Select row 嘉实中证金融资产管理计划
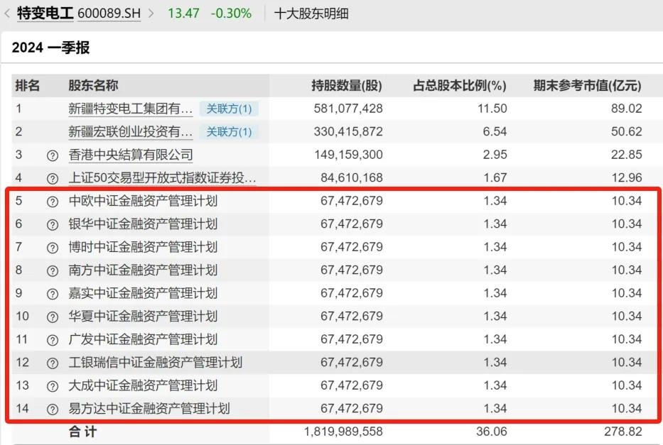Screen dimensions: 663x445 point(334,293)
